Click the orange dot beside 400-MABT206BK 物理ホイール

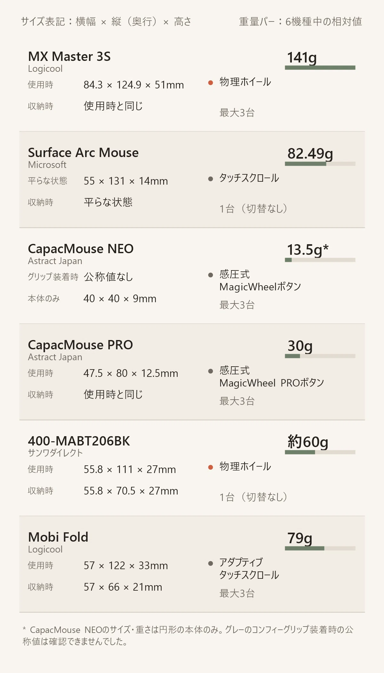point(211,467)
